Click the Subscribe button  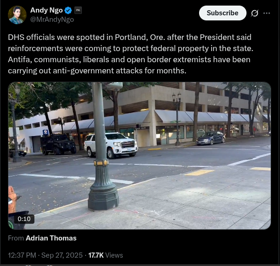222,13
